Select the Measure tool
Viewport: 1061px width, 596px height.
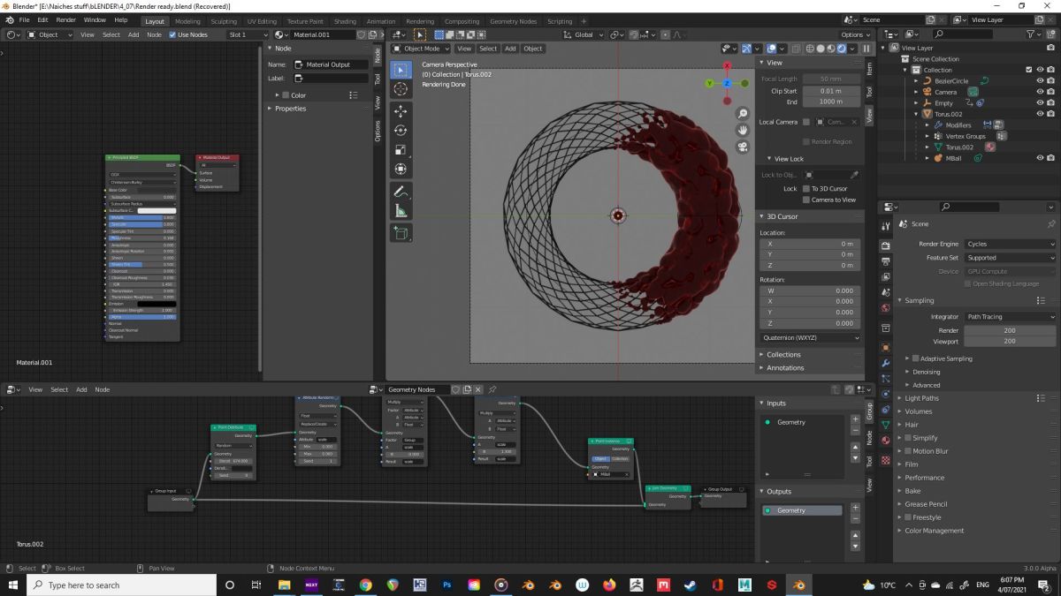(x=401, y=211)
